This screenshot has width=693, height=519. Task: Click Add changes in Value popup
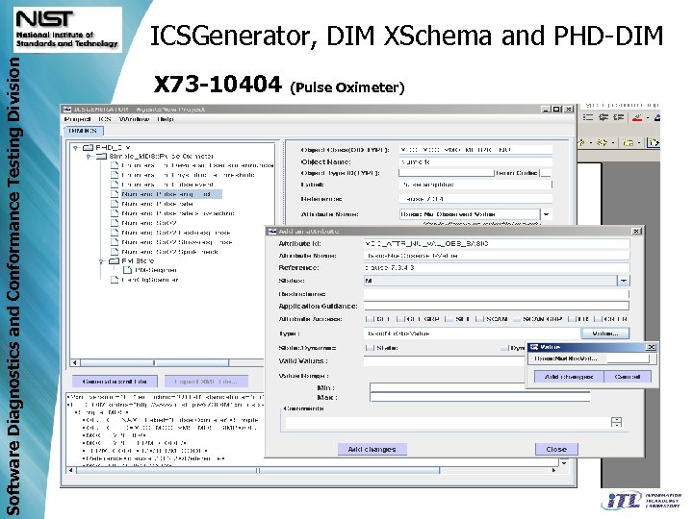(x=569, y=377)
